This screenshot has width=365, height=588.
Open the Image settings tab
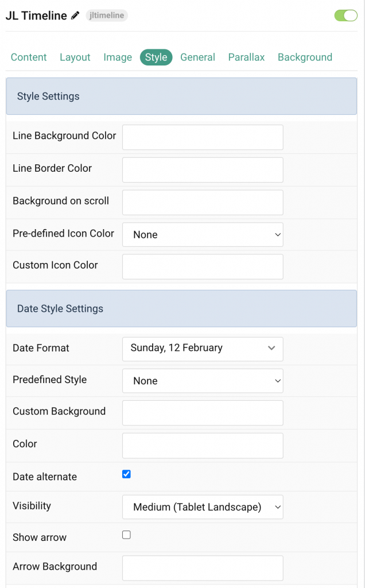(118, 57)
